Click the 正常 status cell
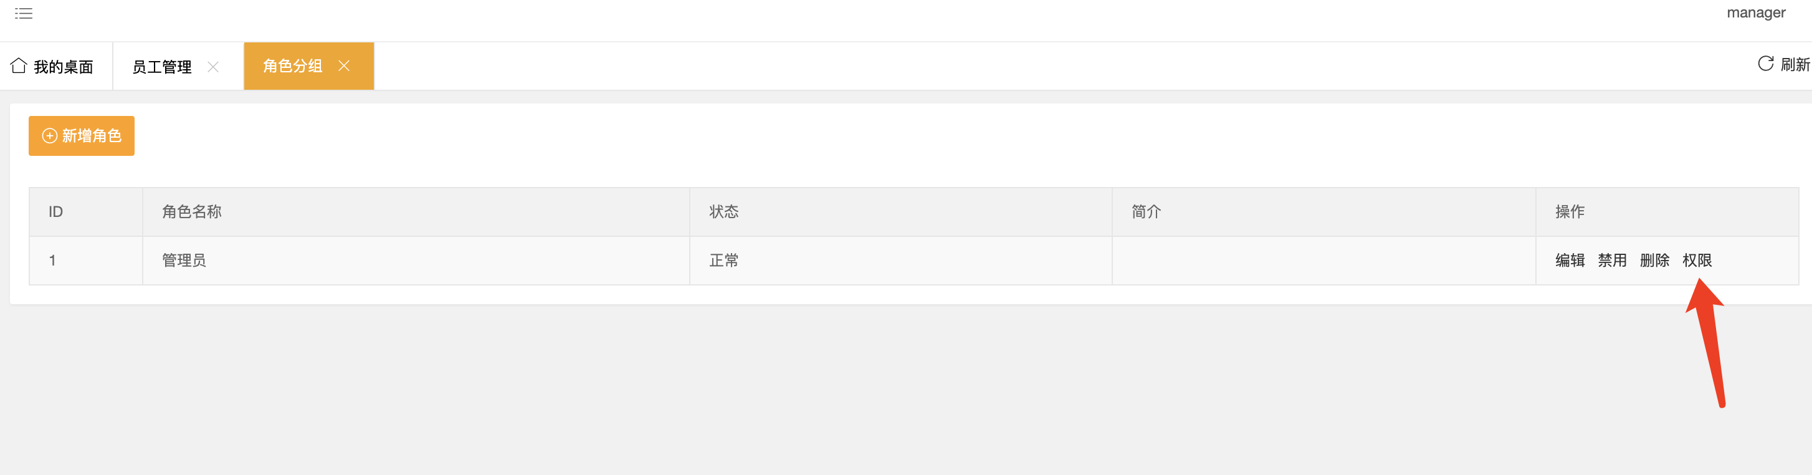Viewport: 1812px width, 475px height. pos(901,261)
